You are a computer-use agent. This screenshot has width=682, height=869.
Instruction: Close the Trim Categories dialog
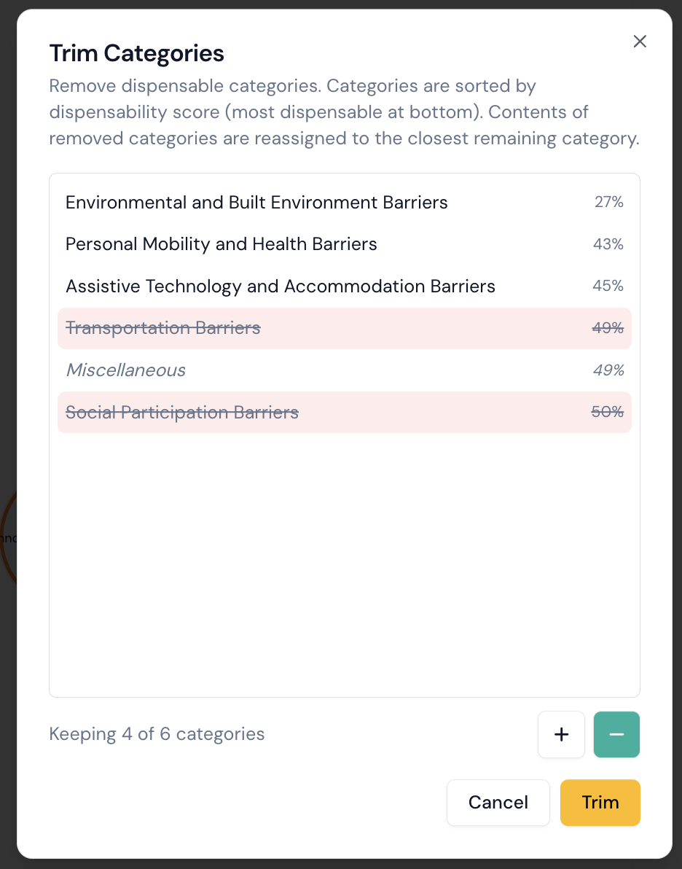coord(640,42)
